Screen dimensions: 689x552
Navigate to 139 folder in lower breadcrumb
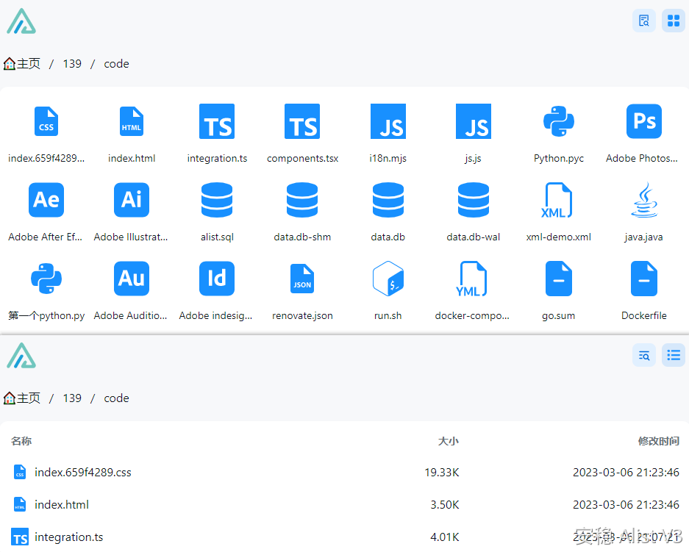click(72, 398)
